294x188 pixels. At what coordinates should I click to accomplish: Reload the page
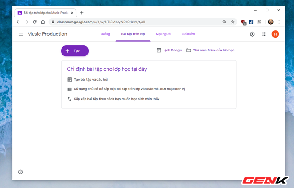click(35, 22)
